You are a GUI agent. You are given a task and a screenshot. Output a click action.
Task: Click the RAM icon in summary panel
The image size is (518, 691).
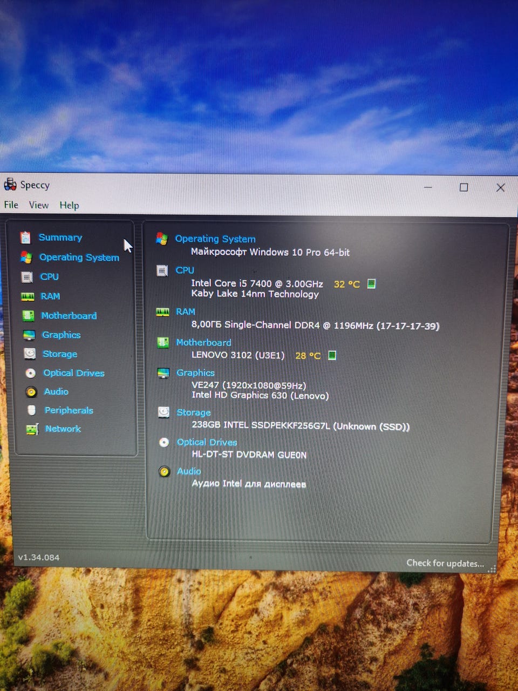coord(162,312)
